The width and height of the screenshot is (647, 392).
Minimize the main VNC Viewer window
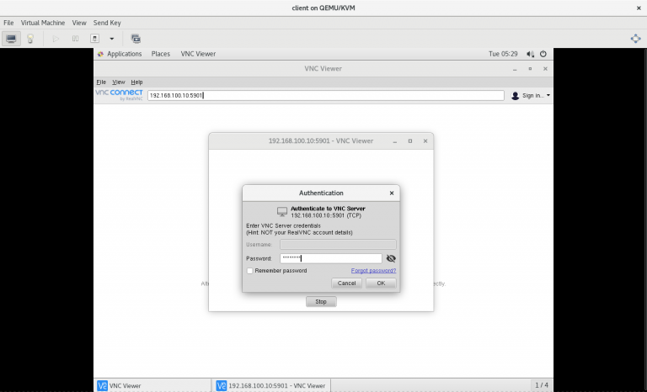click(x=515, y=69)
